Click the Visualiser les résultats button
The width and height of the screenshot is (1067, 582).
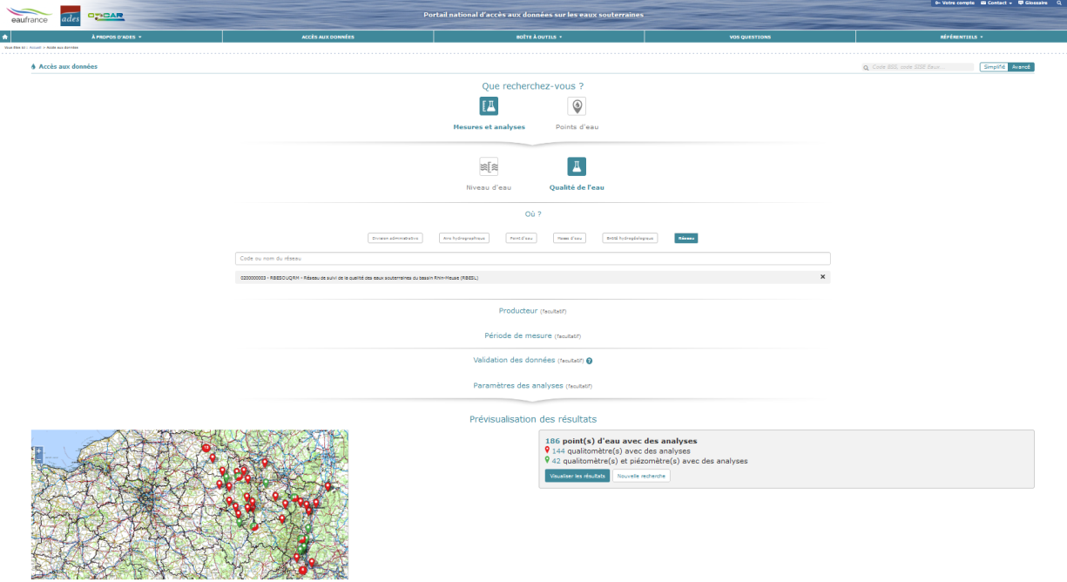point(577,476)
